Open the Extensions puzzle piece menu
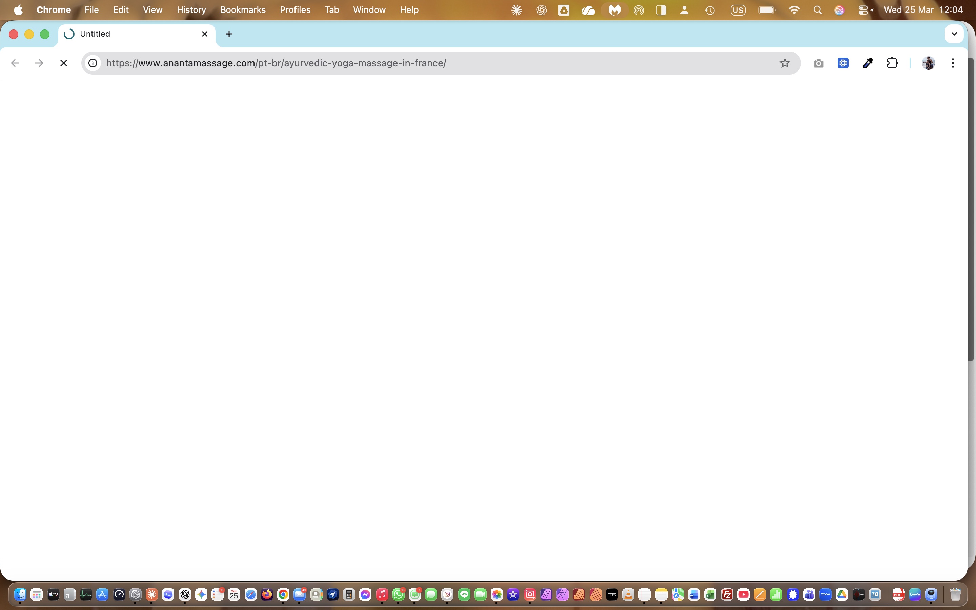Image resolution: width=976 pixels, height=610 pixels. coord(892,63)
